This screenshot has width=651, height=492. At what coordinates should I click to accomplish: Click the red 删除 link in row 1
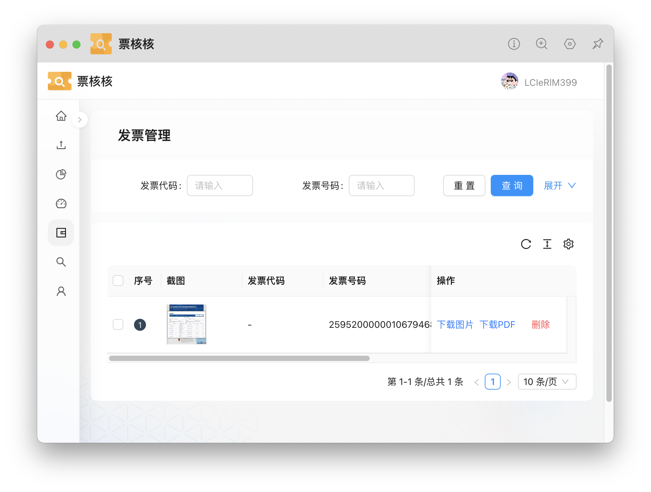tap(541, 324)
